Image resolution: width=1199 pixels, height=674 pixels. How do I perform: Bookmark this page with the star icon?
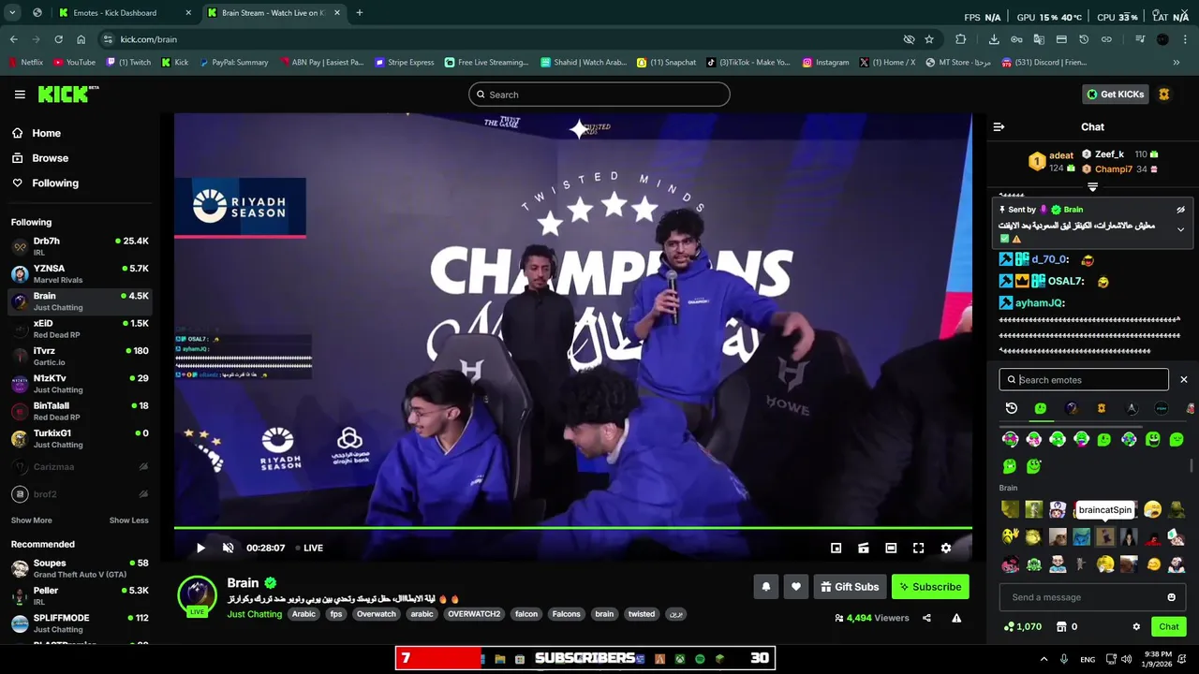929,39
